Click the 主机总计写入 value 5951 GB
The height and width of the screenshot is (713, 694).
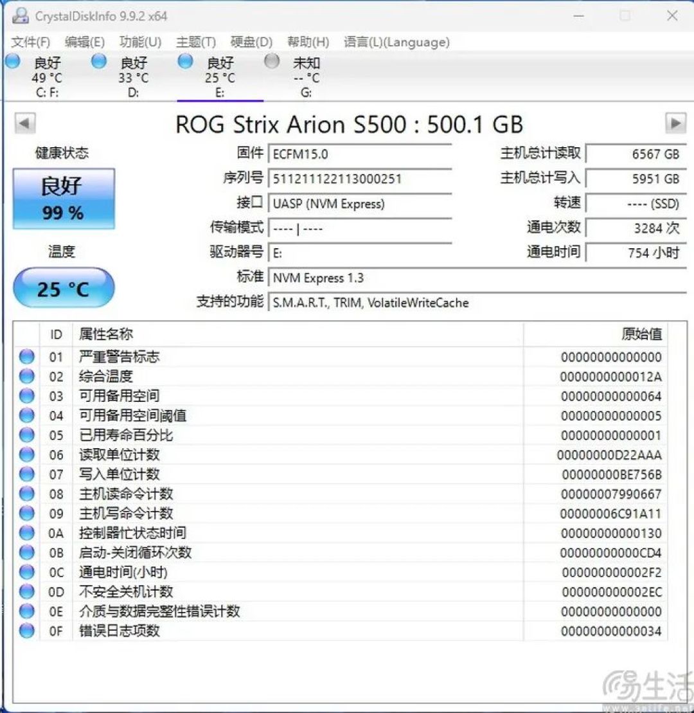tap(636, 179)
